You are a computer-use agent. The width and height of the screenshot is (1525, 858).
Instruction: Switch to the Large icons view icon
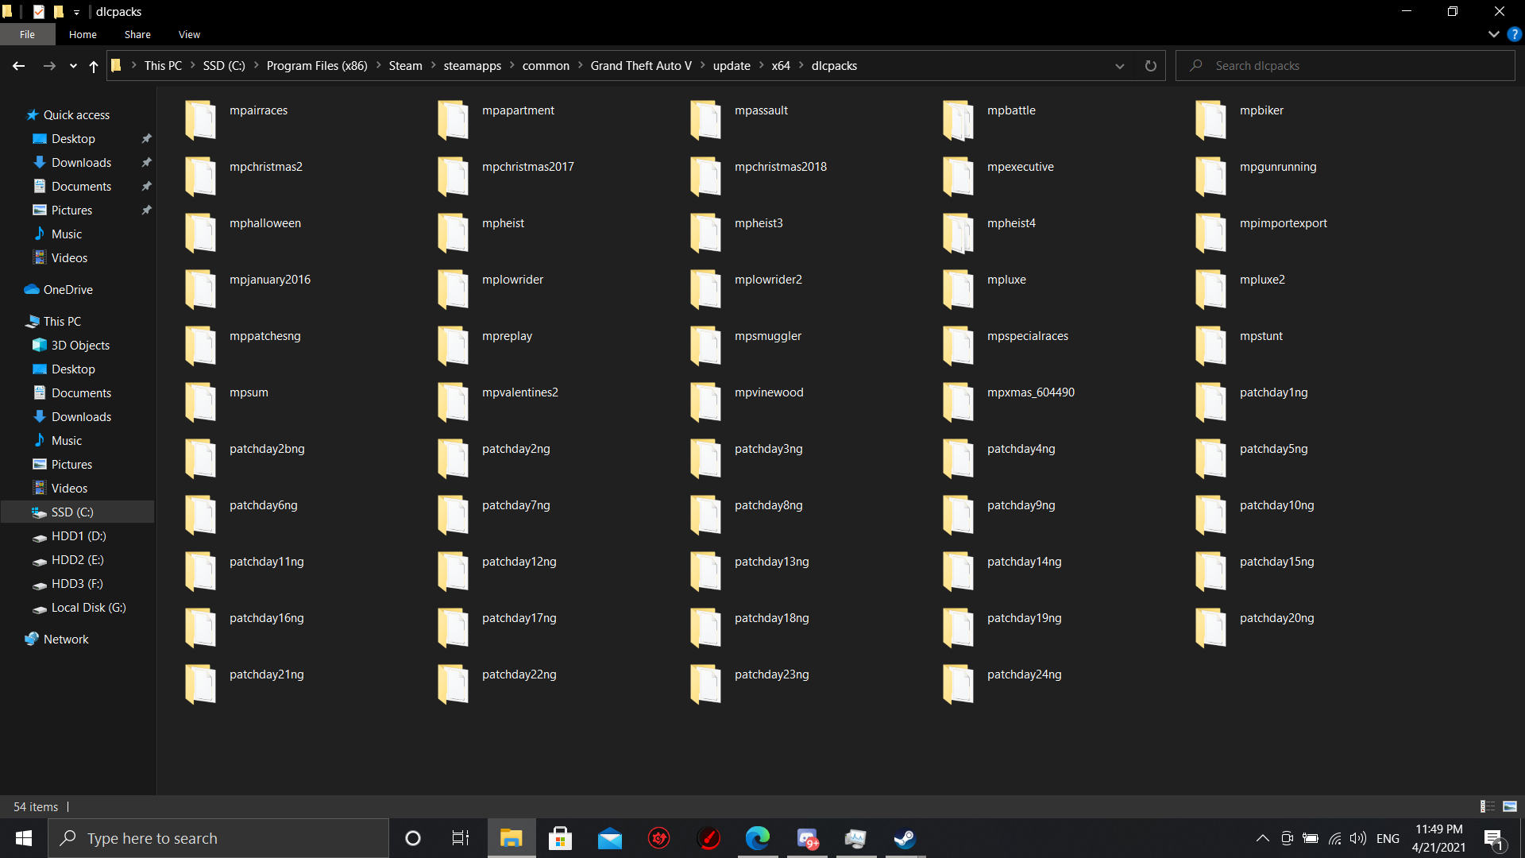click(1510, 806)
